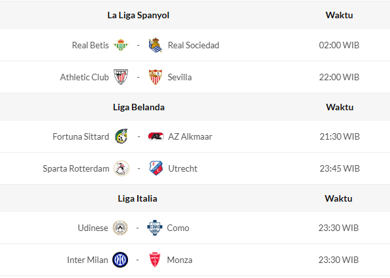Image resolution: width=390 pixels, height=278 pixels.
Task: Select the Liga Belanda heading
Action: 138,107
